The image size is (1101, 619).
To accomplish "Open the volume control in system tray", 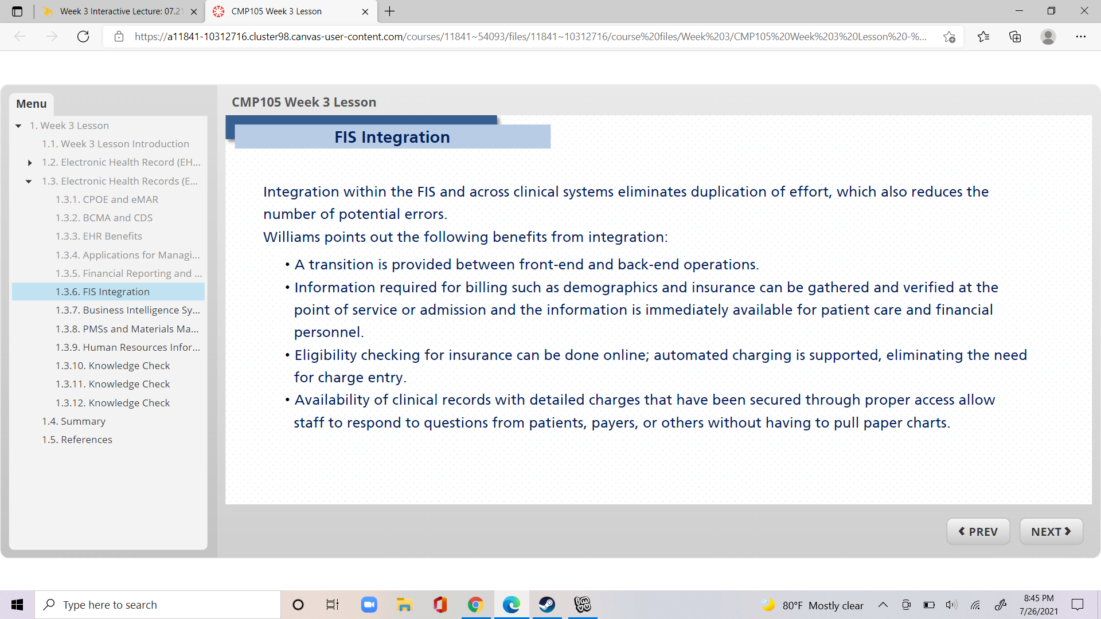I will (x=951, y=605).
